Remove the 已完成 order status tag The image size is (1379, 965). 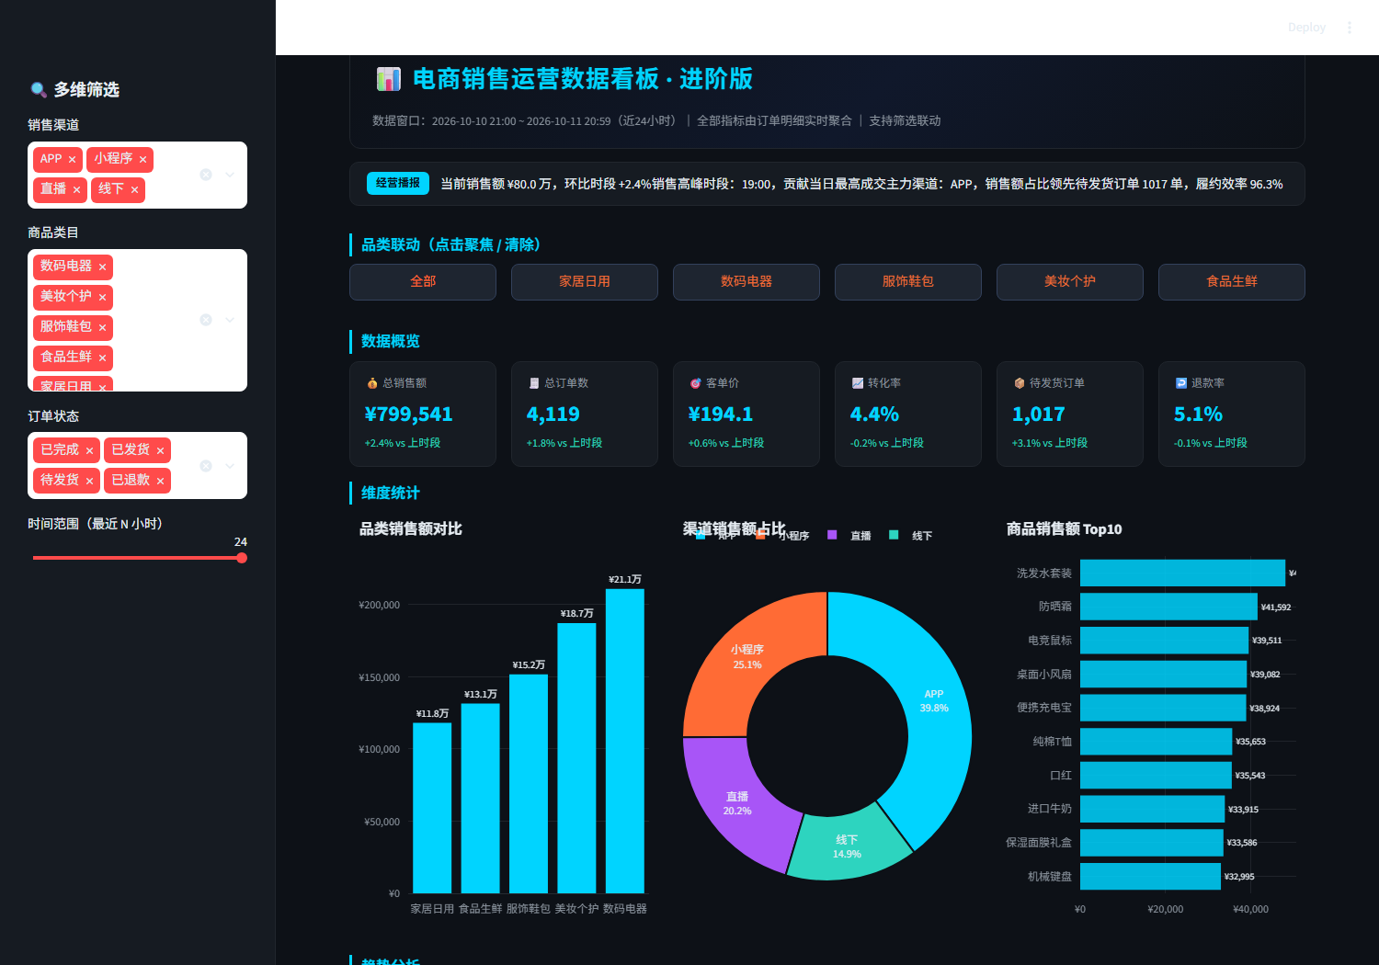[x=89, y=450]
